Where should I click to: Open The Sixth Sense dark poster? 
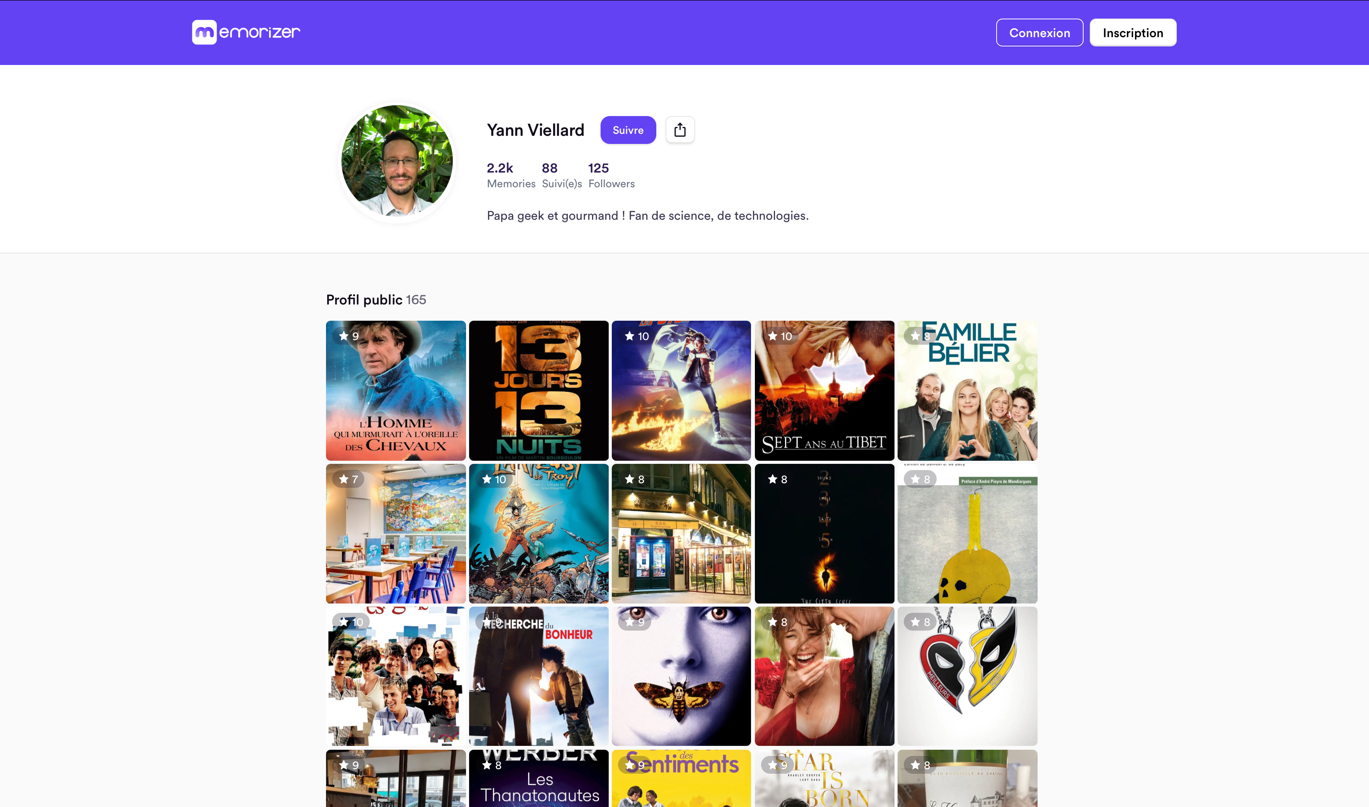click(x=824, y=533)
